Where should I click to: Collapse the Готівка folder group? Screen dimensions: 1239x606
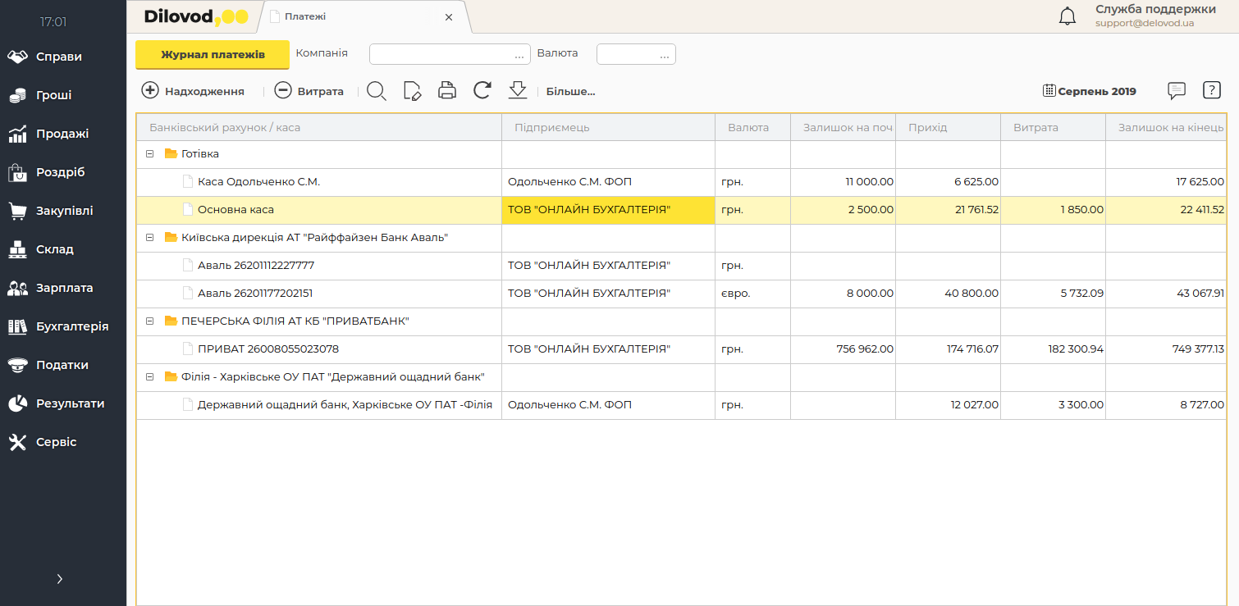pos(149,154)
